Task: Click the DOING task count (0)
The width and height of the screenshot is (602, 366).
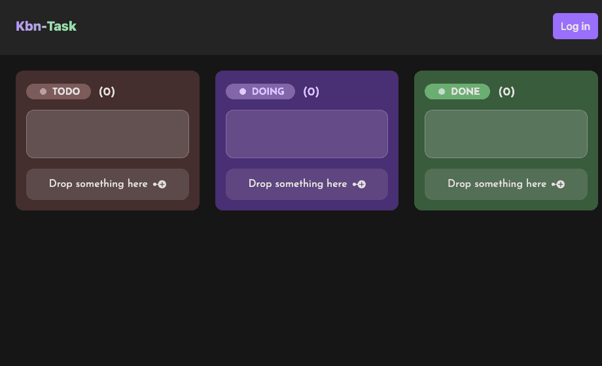Action: pyautogui.click(x=311, y=91)
